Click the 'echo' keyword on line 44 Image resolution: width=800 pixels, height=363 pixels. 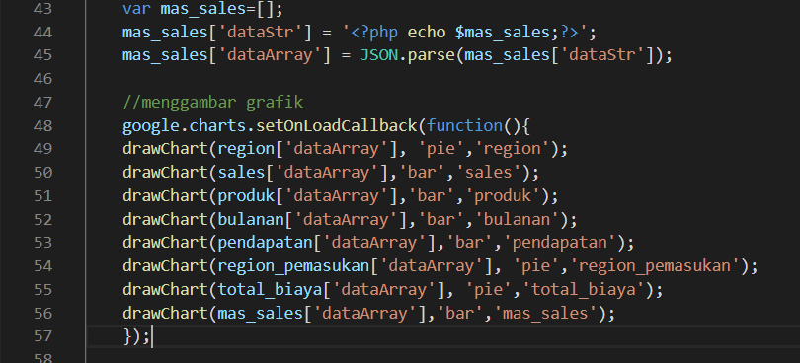pyautogui.click(x=426, y=33)
